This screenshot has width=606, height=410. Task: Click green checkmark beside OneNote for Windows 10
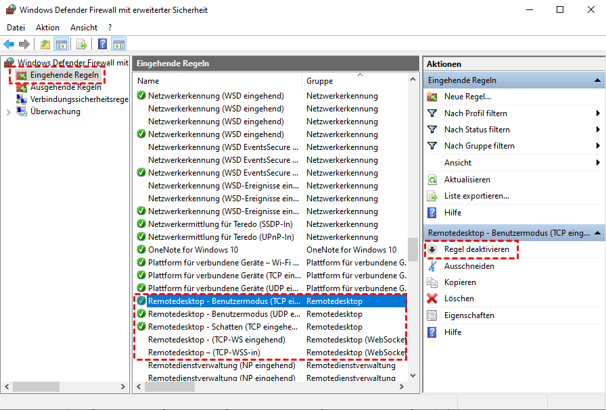click(x=141, y=250)
